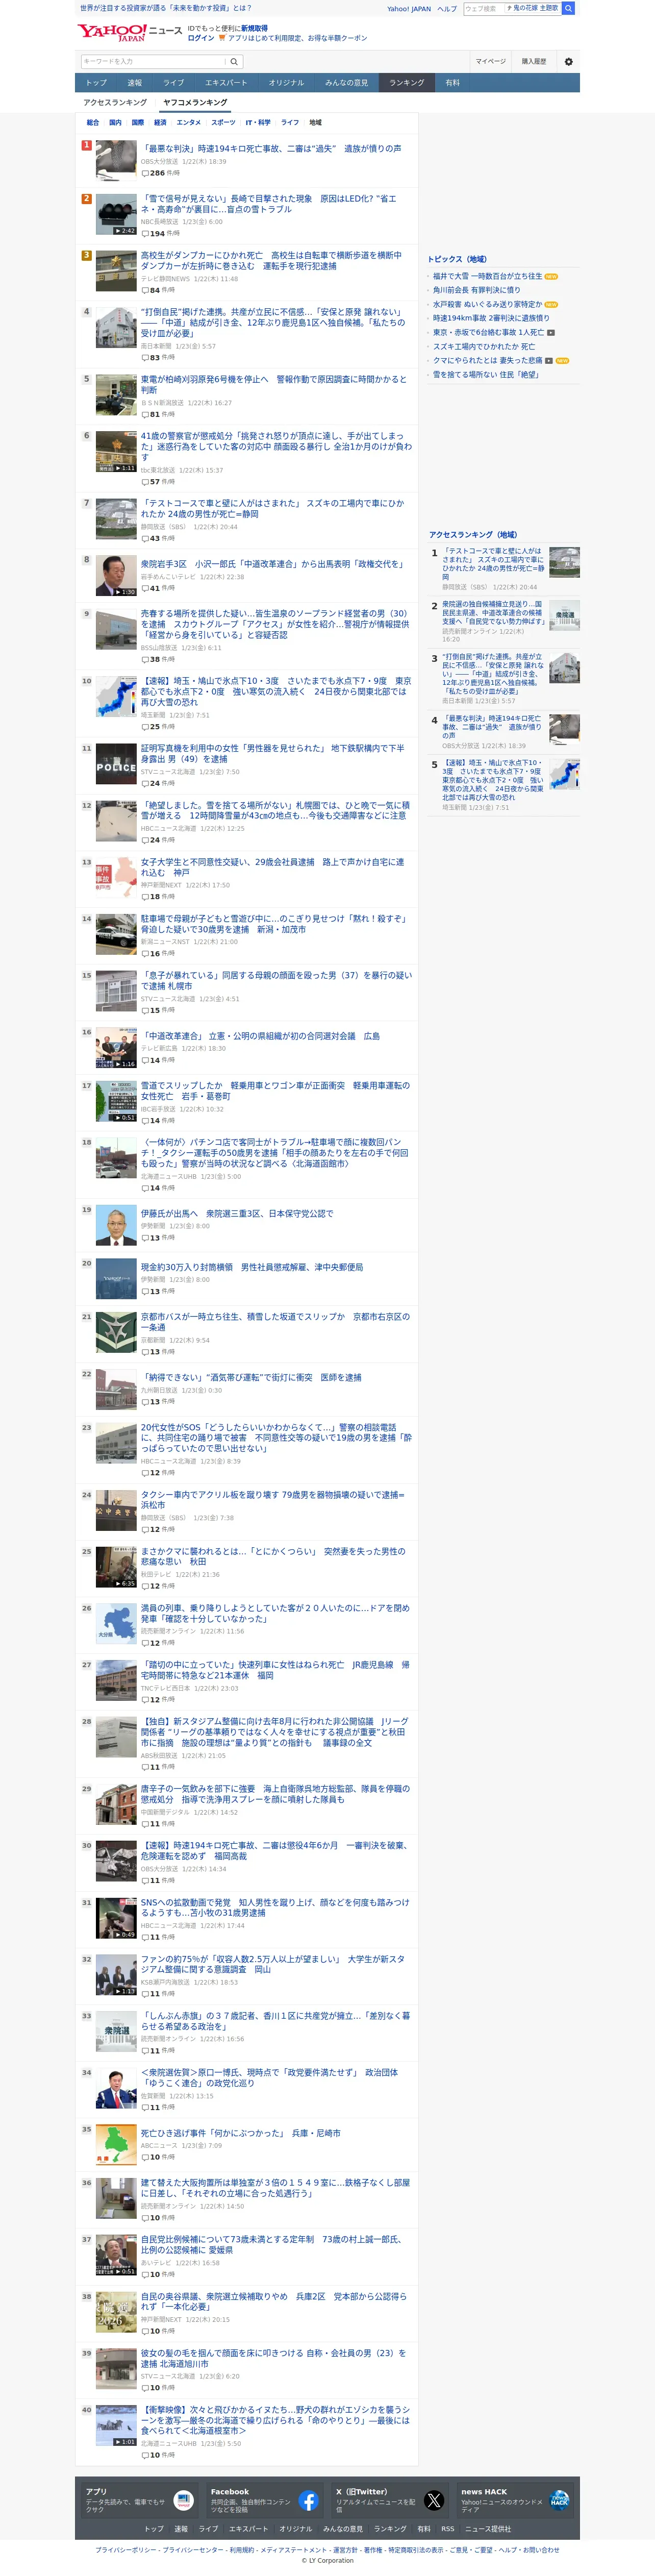Viewport: 655px width, 2576px height.
Task: Filter ranking by 国際 category
Action: pos(138,122)
